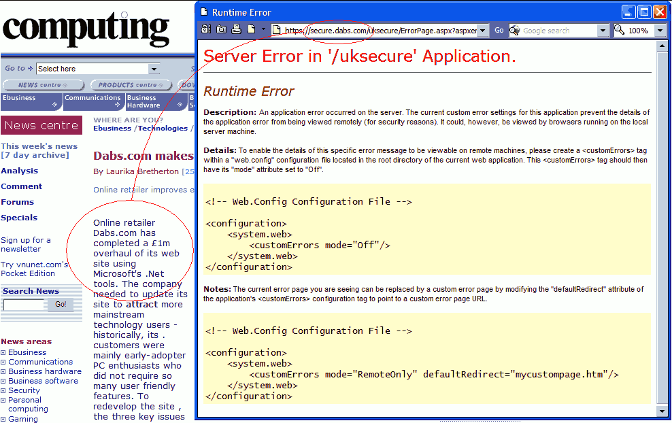Image resolution: width=672 pixels, height=423 pixels.
Task: Click the scroll-up arrow of the error page scrollbar
Action: point(662,46)
